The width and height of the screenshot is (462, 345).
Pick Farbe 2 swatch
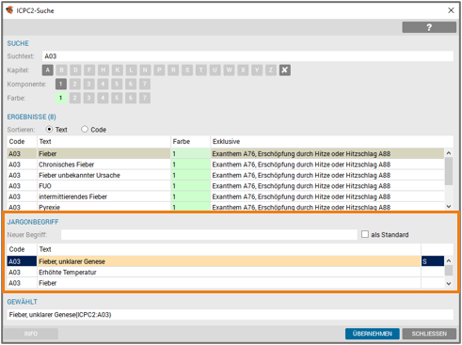point(74,98)
